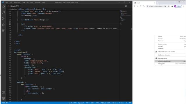Open the Chrome three-dot menu

[184, 6]
